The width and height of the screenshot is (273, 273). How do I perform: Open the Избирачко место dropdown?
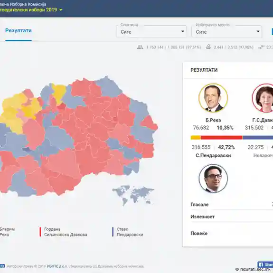pos(226,31)
